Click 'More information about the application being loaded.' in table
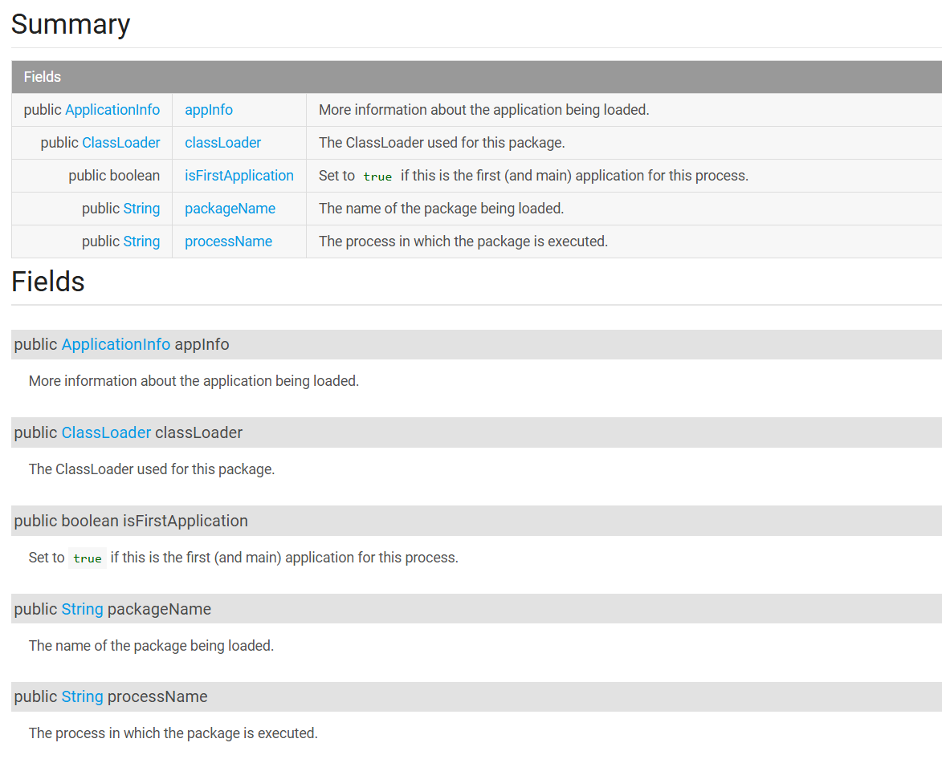 pyautogui.click(x=483, y=110)
